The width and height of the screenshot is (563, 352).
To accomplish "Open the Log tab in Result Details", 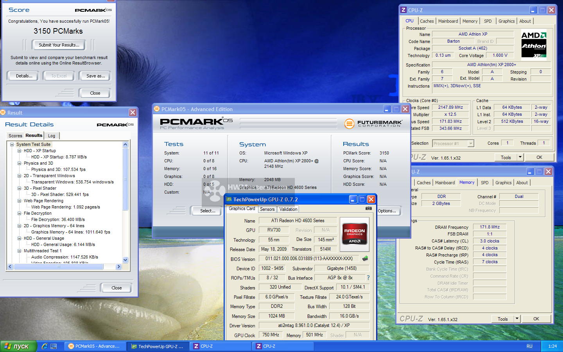I will pyautogui.click(x=52, y=136).
